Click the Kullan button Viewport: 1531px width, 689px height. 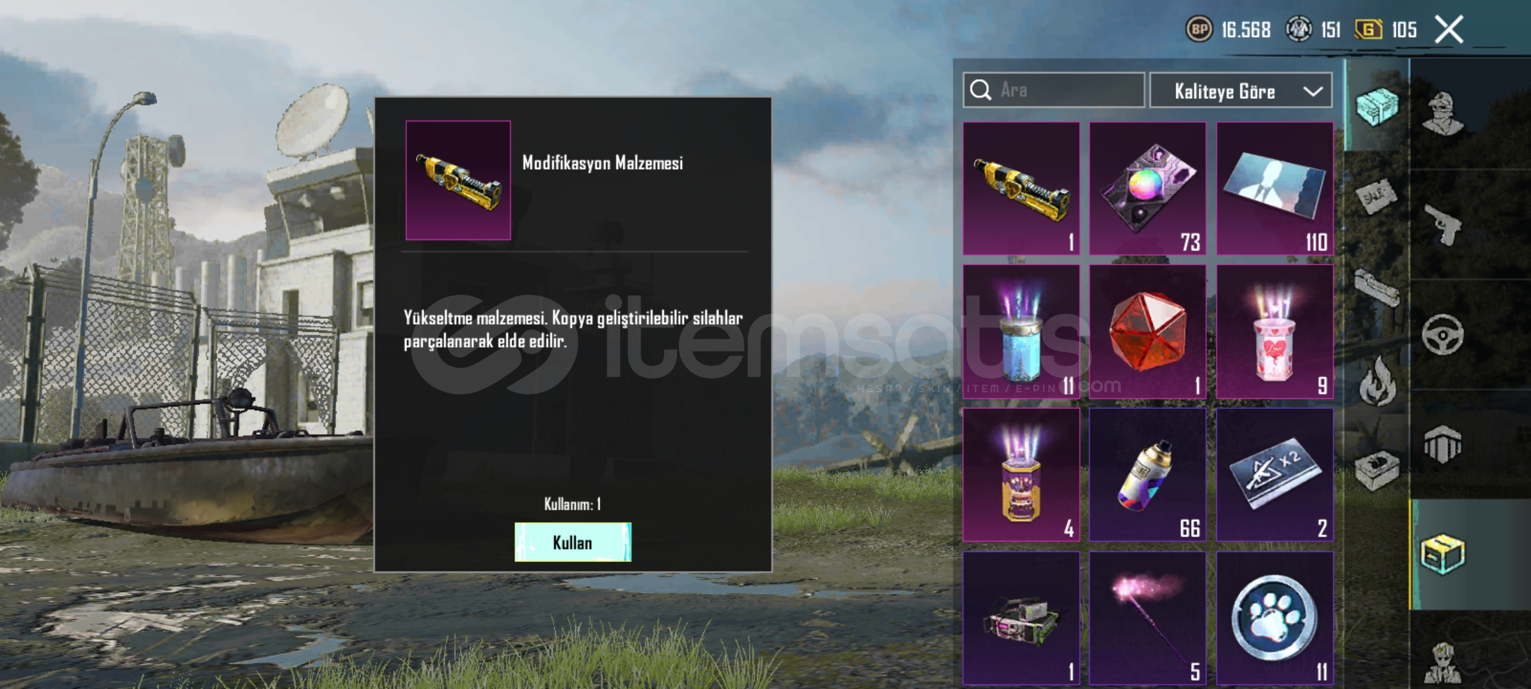tap(573, 542)
